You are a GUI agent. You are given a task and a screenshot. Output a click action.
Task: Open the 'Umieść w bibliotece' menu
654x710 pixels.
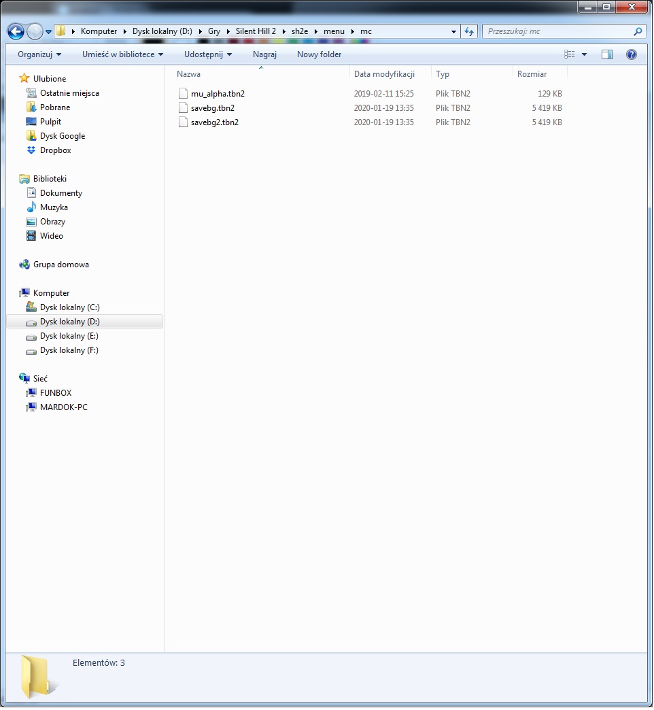click(x=122, y=54)
